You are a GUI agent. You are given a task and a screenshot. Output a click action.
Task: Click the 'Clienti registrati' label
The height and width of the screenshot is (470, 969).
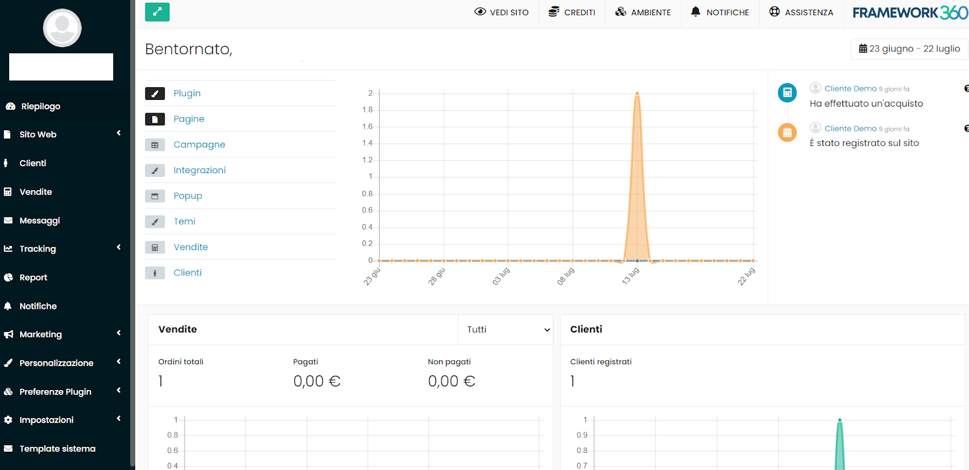click(601, 362)
